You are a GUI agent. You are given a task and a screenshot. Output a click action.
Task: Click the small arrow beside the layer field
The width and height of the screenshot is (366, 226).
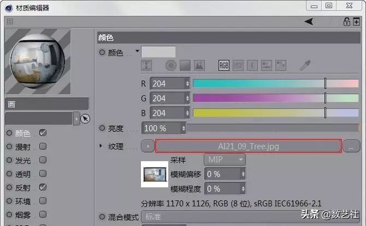tap(76, 119)
